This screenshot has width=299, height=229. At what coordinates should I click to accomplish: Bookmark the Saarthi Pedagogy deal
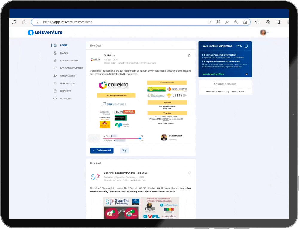[x=189, y=173]
